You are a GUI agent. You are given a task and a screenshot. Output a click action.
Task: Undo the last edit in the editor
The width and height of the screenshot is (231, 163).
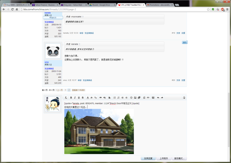pyautogui.click(x=158, y=98)
